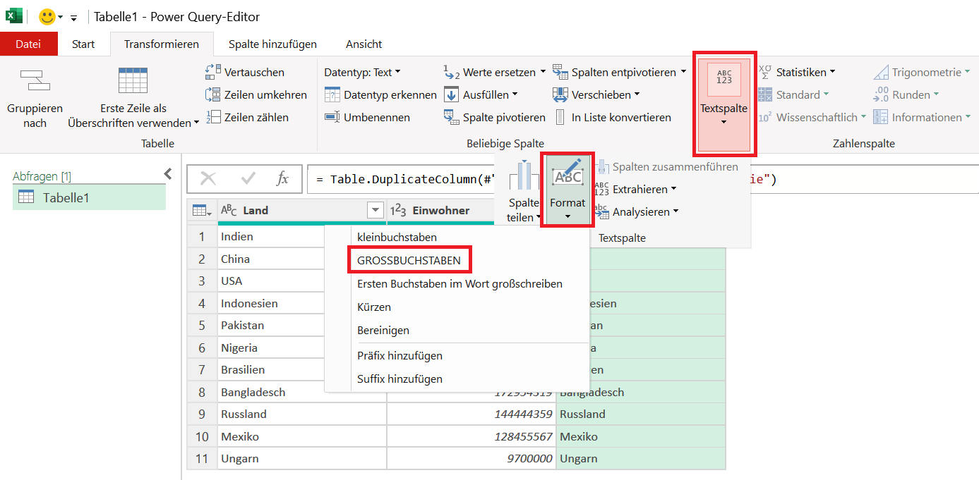Collapse the Abfragen pane chevron

[x=168, y=173]
